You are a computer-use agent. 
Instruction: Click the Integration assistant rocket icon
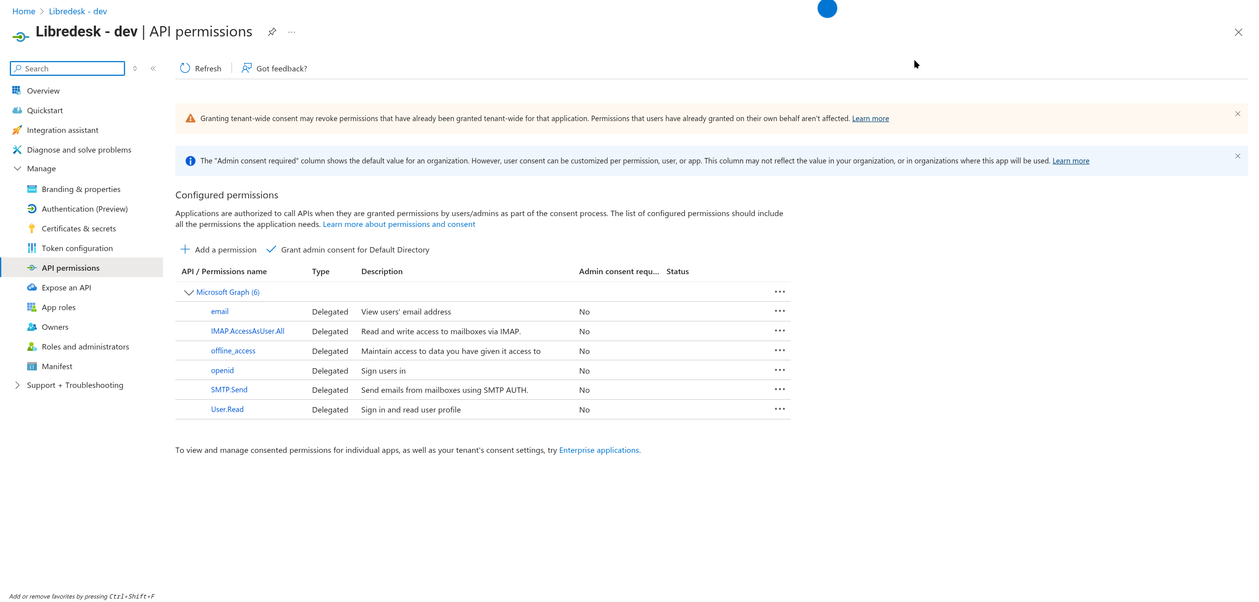tap(17, 130)
